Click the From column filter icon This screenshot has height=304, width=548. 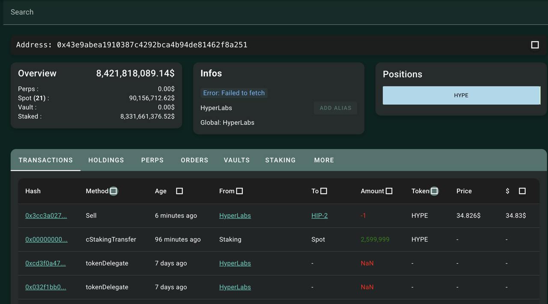pyautogui.click(x=240, y=191)
